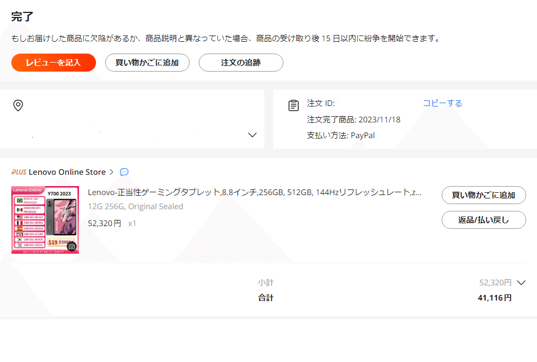Click the item price 52,320円 by x1
This screenshot has width=537, height=362.
104,223
